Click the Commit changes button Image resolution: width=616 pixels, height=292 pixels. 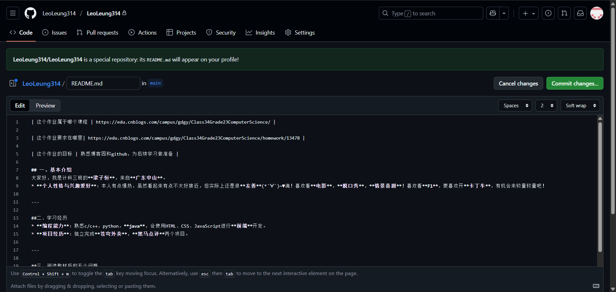point(575,84)
